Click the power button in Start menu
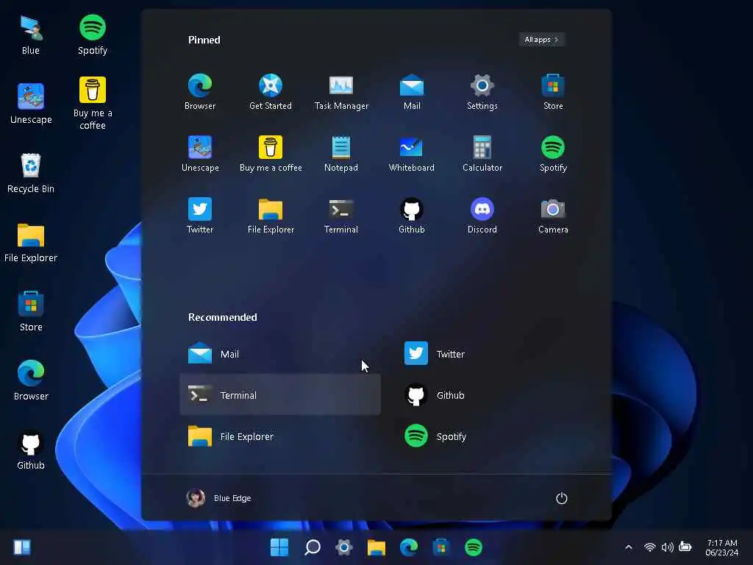Viewport: 753px width, 565px height. click(561, 498)
